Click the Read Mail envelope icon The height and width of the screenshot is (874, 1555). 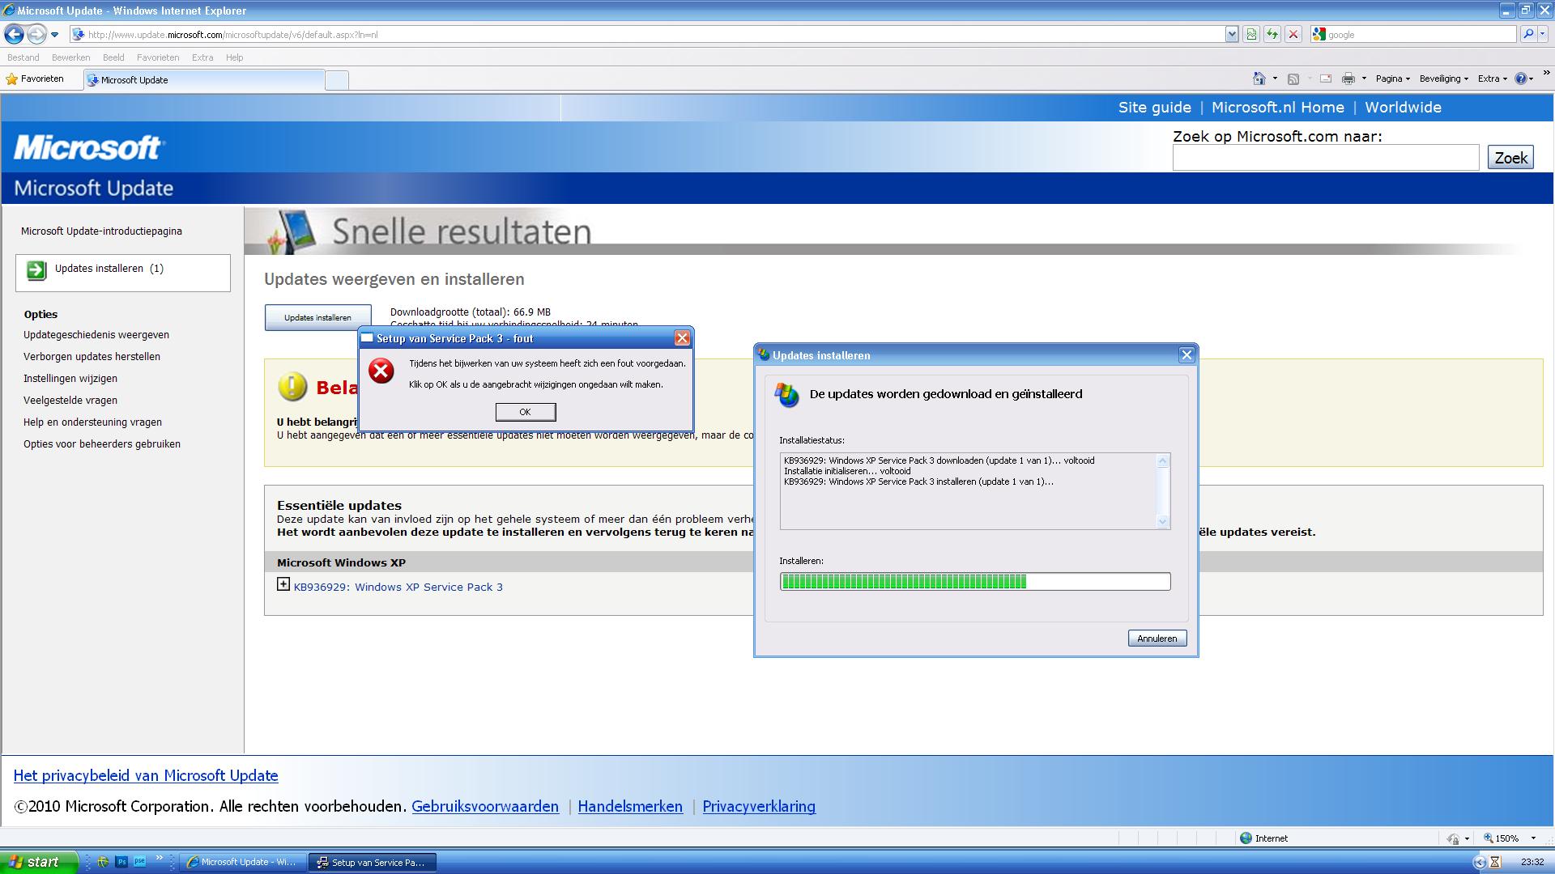point(1326,78)
